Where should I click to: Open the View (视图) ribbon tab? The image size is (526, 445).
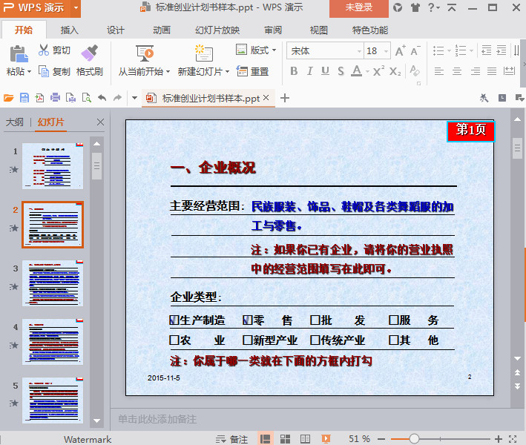(x=319, y=30)
